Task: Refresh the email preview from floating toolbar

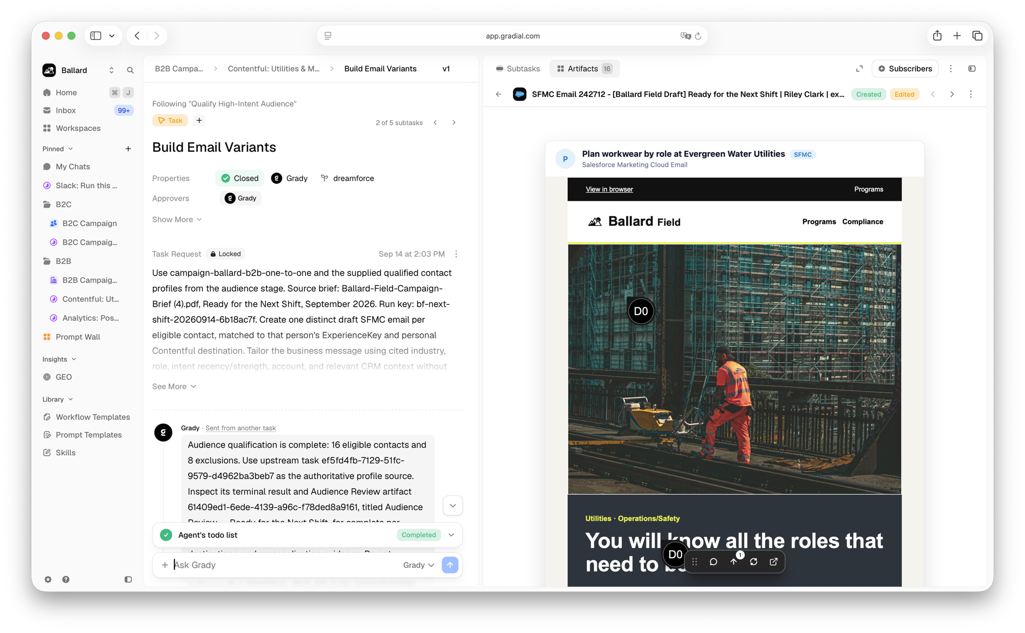Action: (x=753, y=562)
